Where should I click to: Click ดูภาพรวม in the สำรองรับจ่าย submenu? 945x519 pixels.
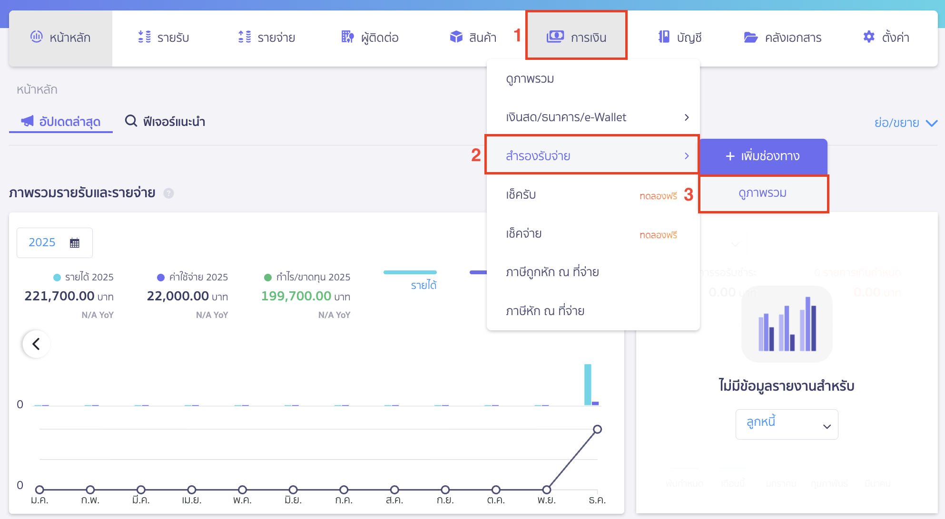(762, 193)
